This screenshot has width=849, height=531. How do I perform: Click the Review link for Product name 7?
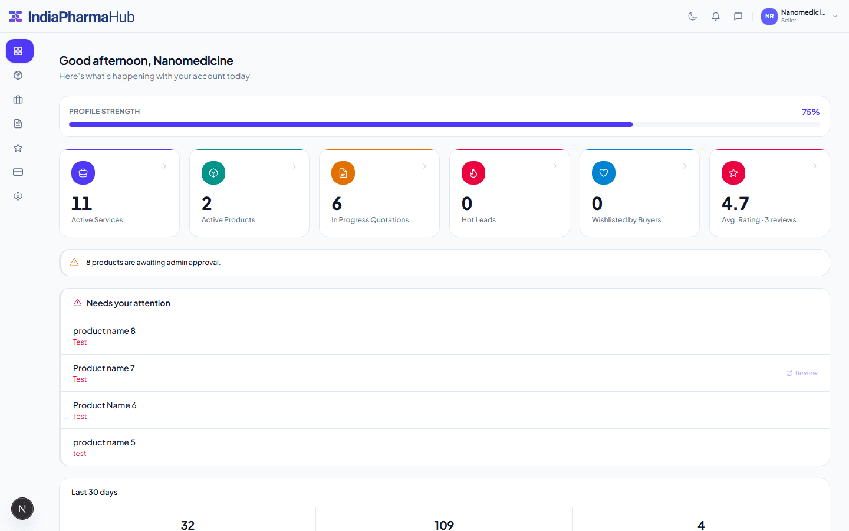[x=802, y=373]
